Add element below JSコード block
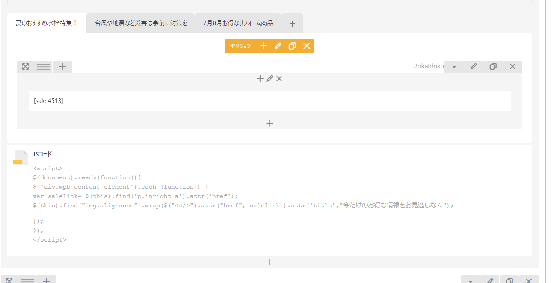This screenshot has height=283, width=551. 270,262
